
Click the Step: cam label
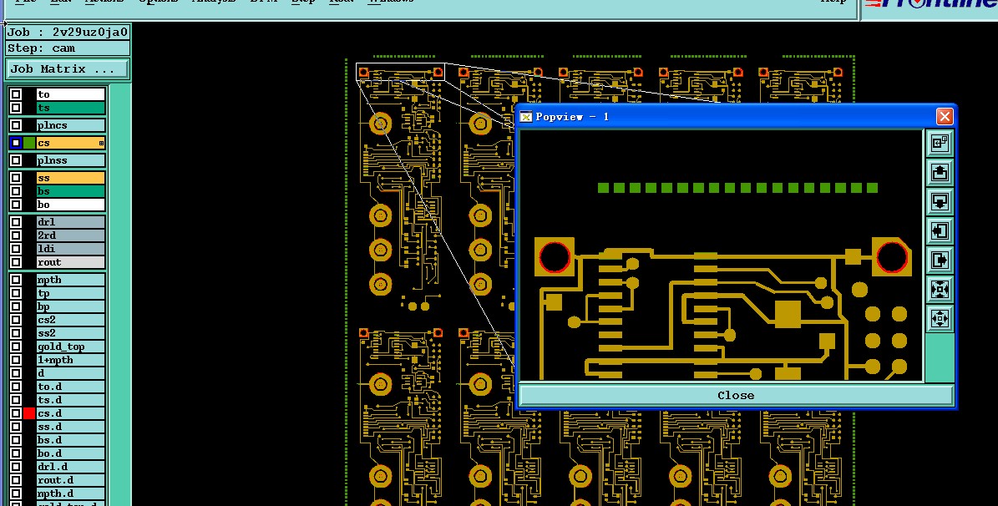68,48
